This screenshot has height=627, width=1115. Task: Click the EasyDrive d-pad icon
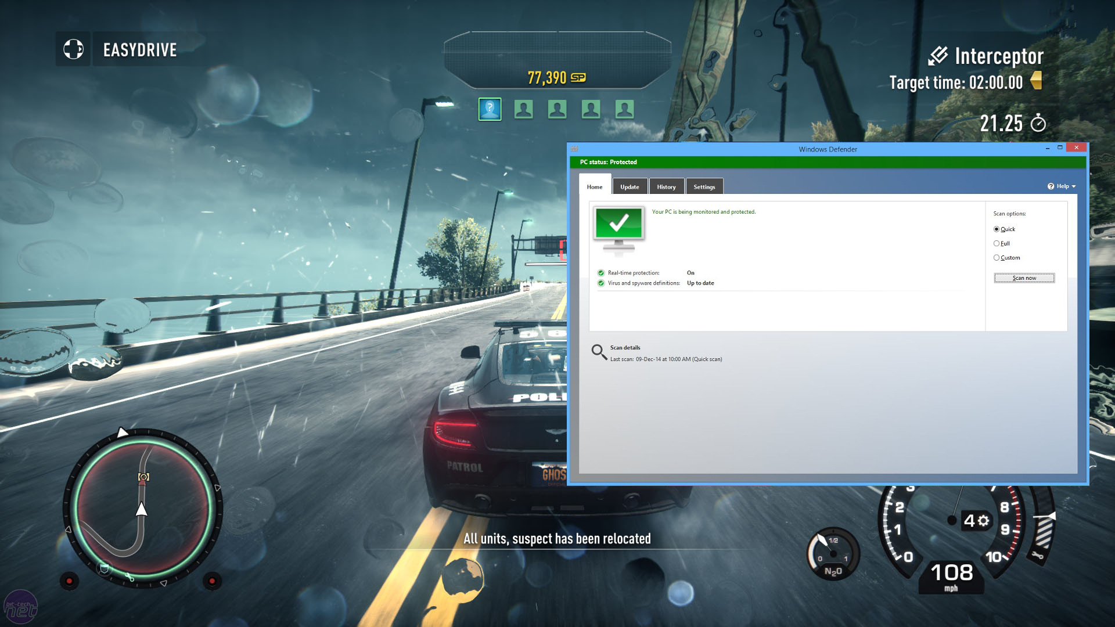click(73, 49)
